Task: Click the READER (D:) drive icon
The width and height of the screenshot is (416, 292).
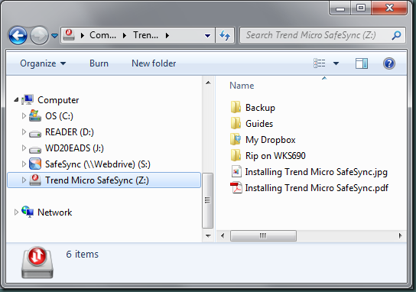Action: (x=35, y=134)
